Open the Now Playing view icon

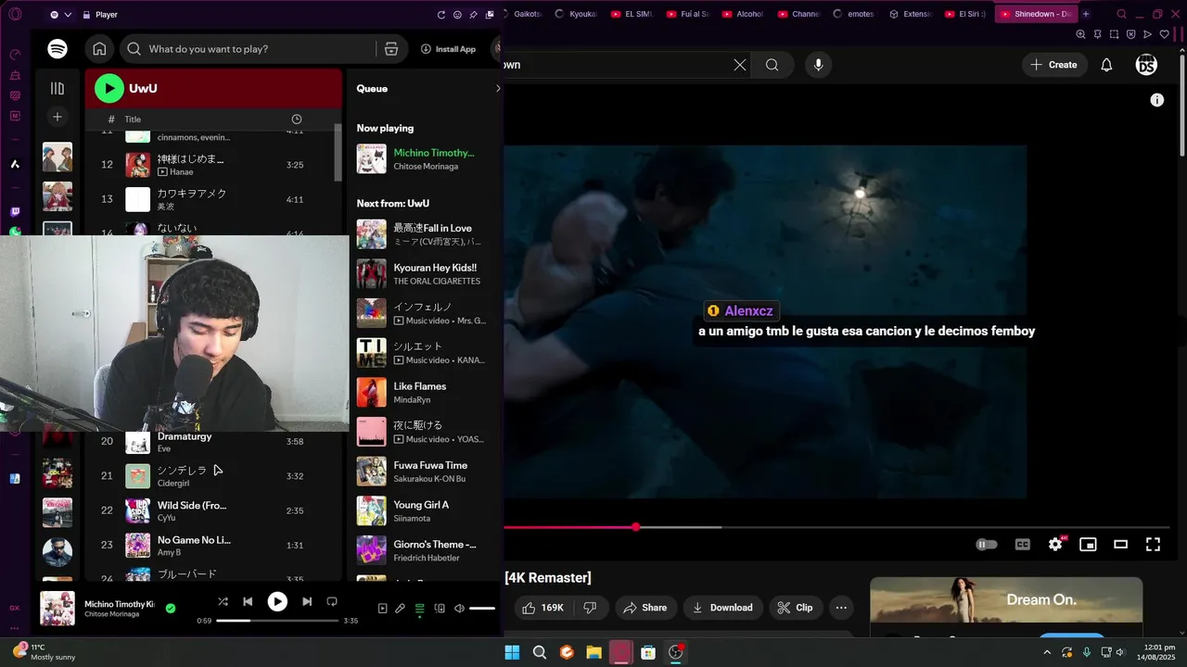tap(382, 609)
